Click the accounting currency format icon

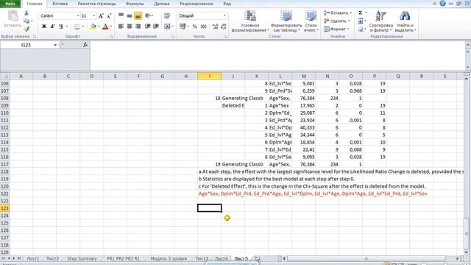click(183, 26)
